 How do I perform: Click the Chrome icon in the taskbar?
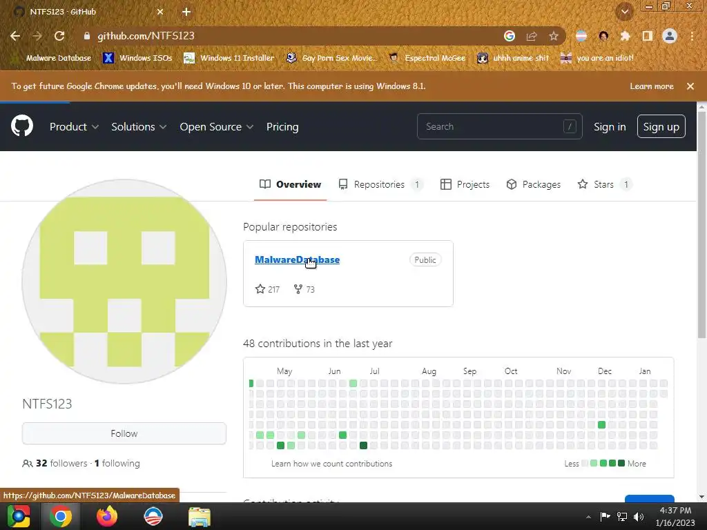click(61, 516)
